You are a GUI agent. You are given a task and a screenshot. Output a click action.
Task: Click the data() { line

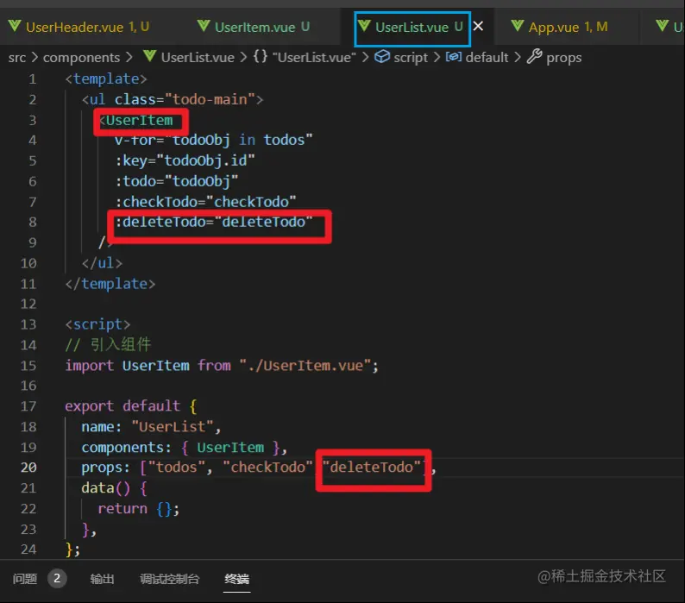[x=115, y=488]
